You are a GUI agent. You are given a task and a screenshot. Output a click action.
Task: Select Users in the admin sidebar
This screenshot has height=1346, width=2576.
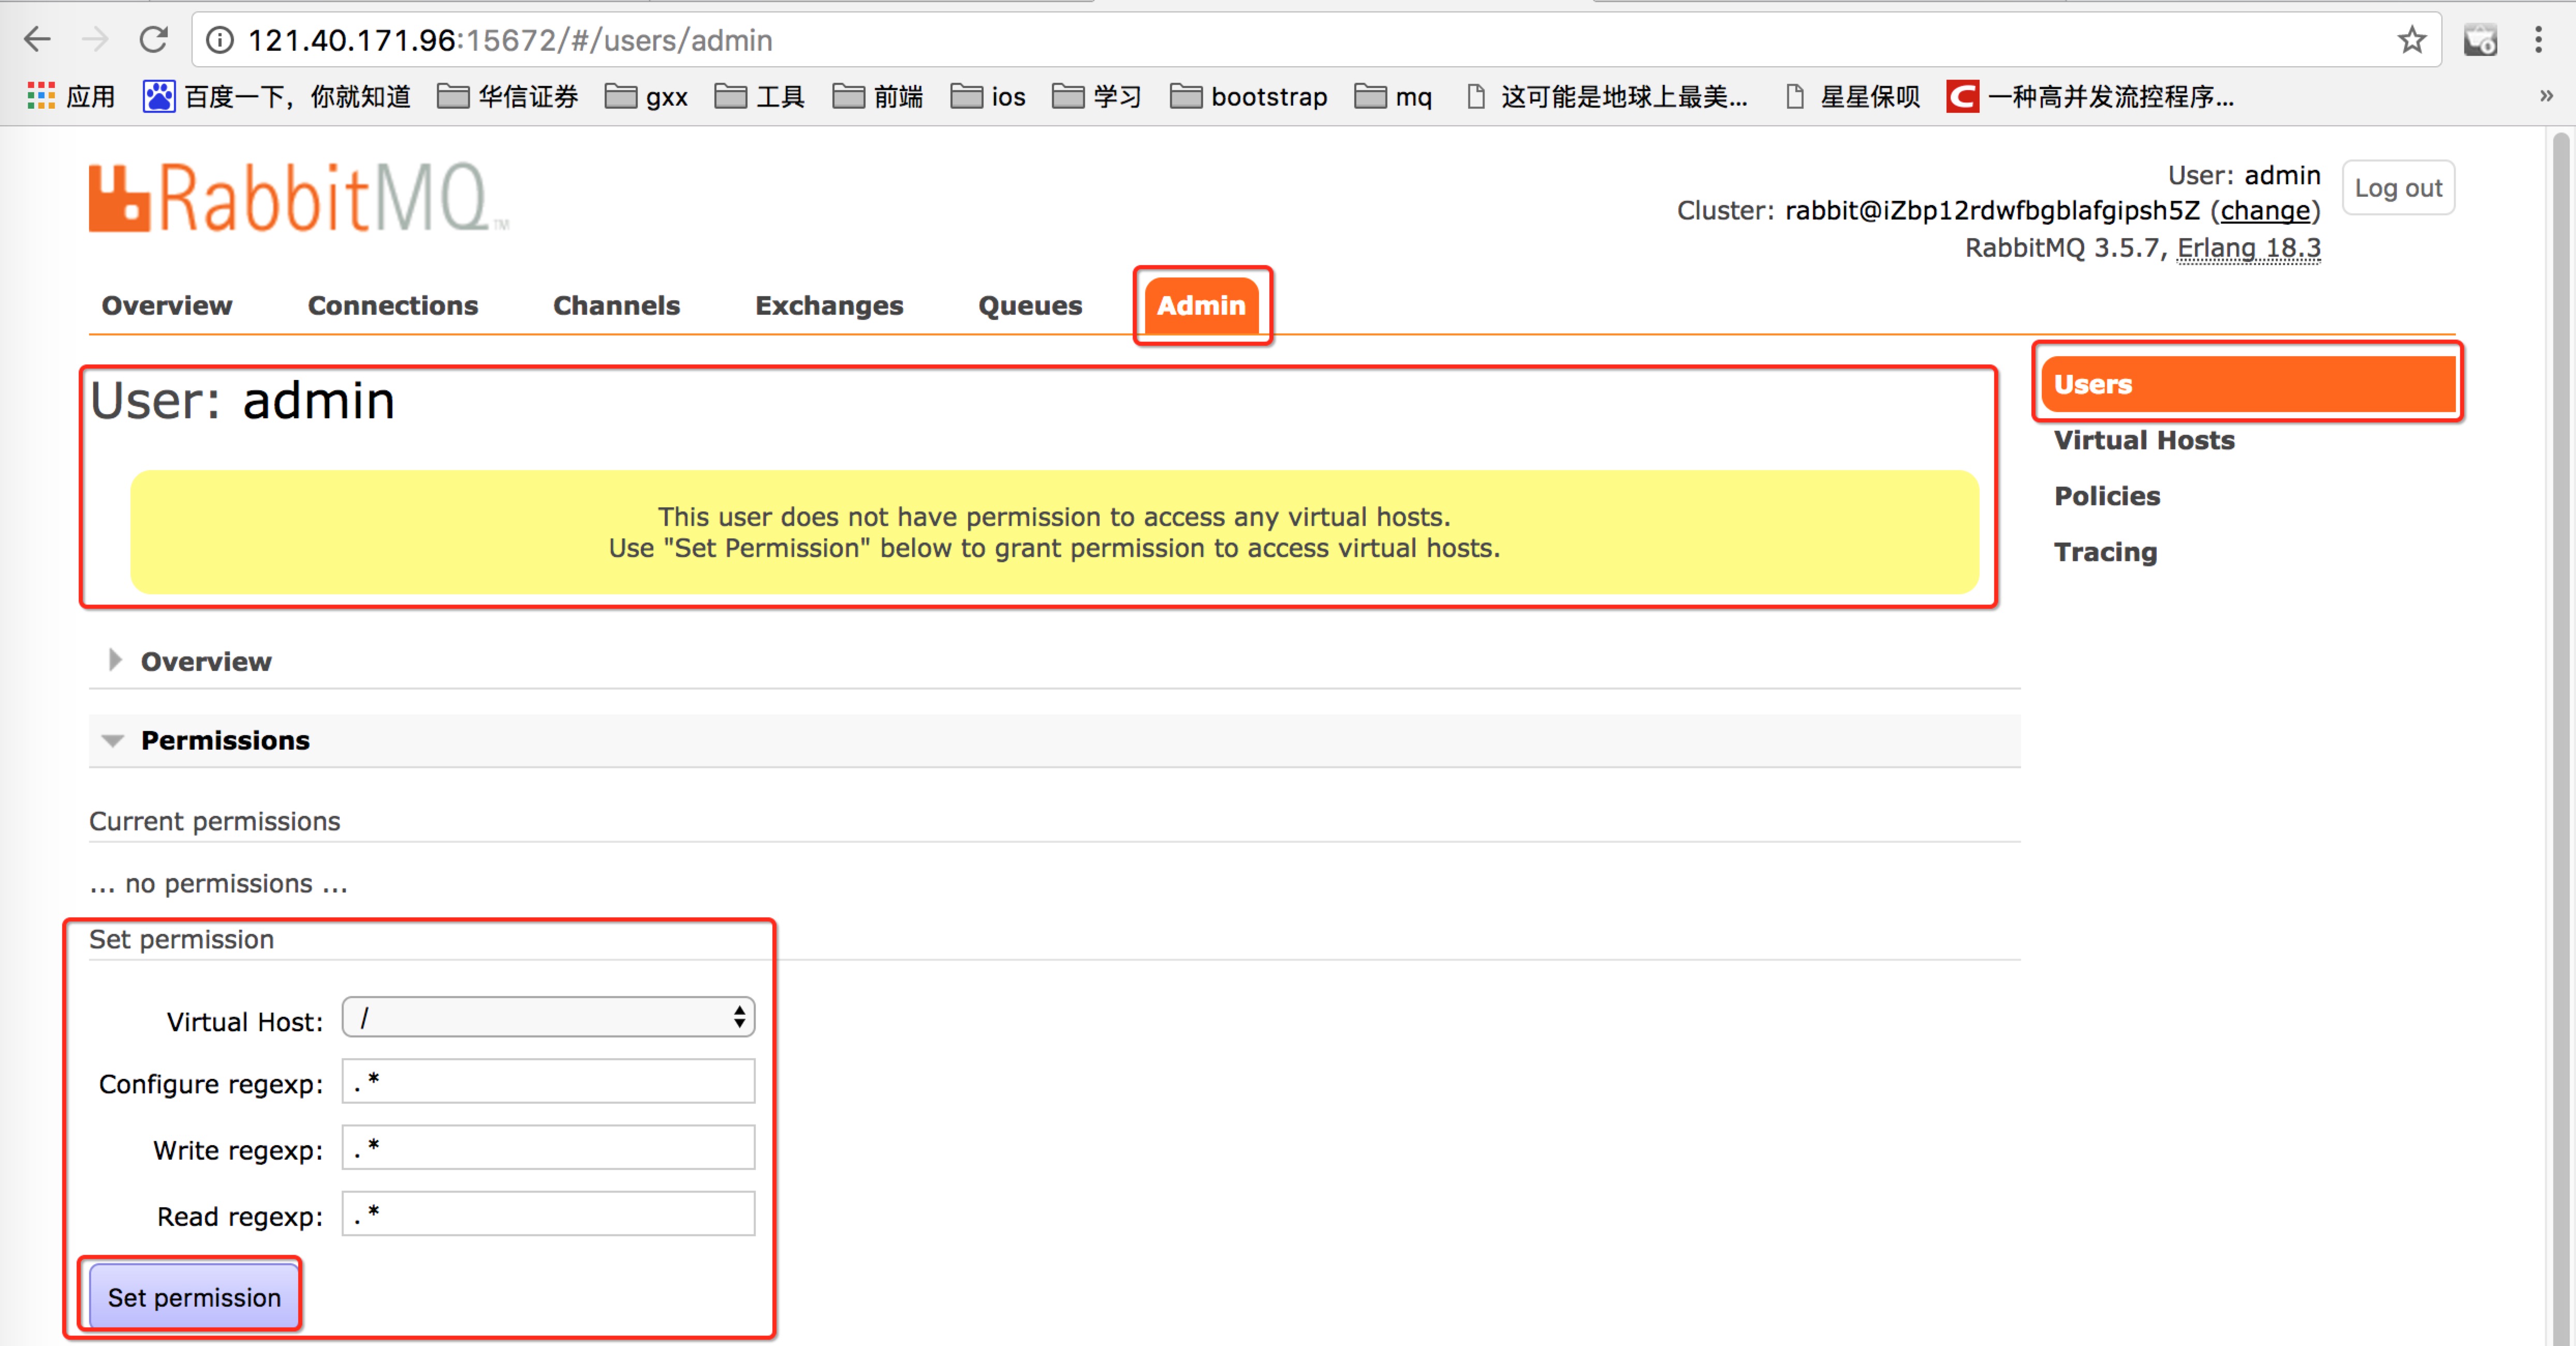pos(2248,384)
